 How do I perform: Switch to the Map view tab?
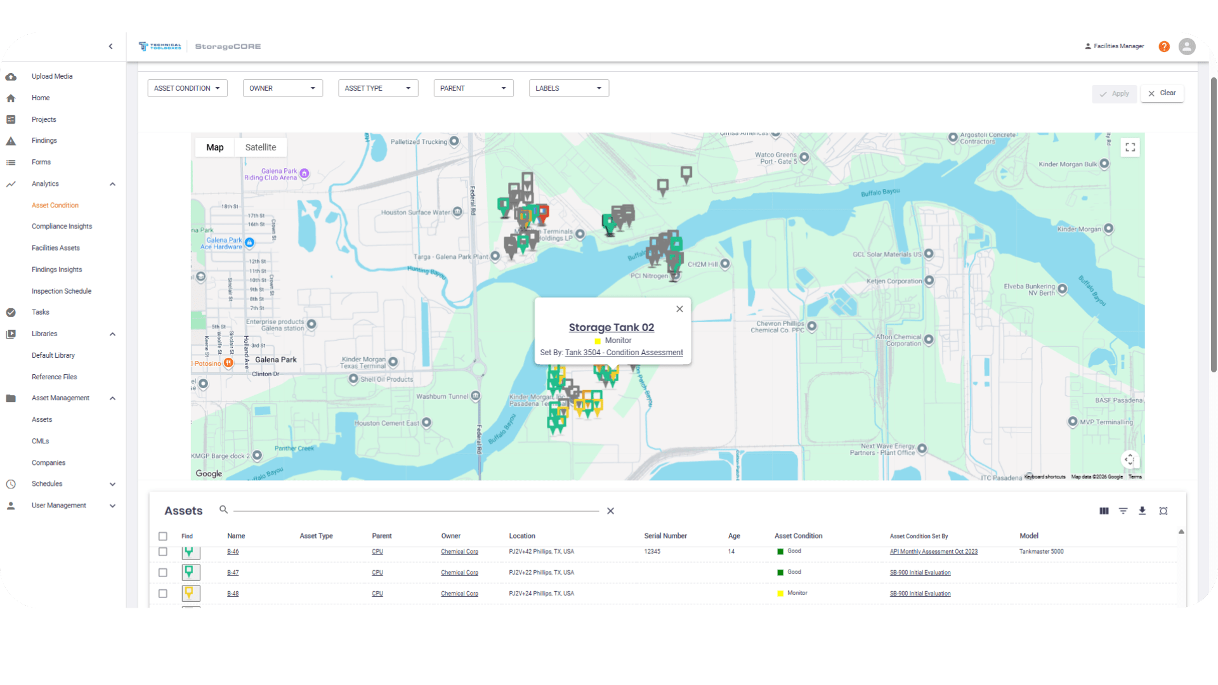click(x=215, y=147)
